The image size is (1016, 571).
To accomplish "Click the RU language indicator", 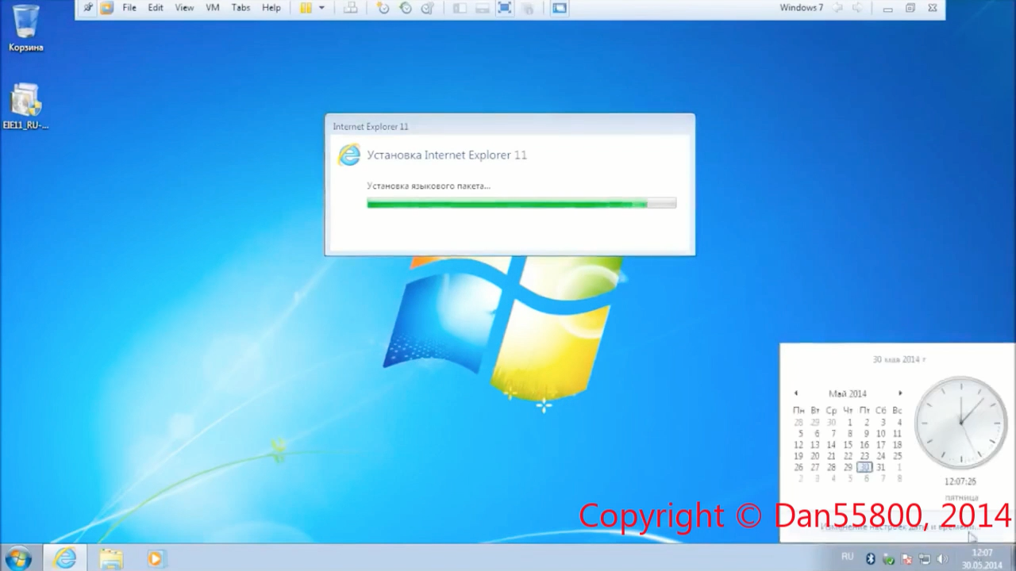I will click(x=848, y=558).
